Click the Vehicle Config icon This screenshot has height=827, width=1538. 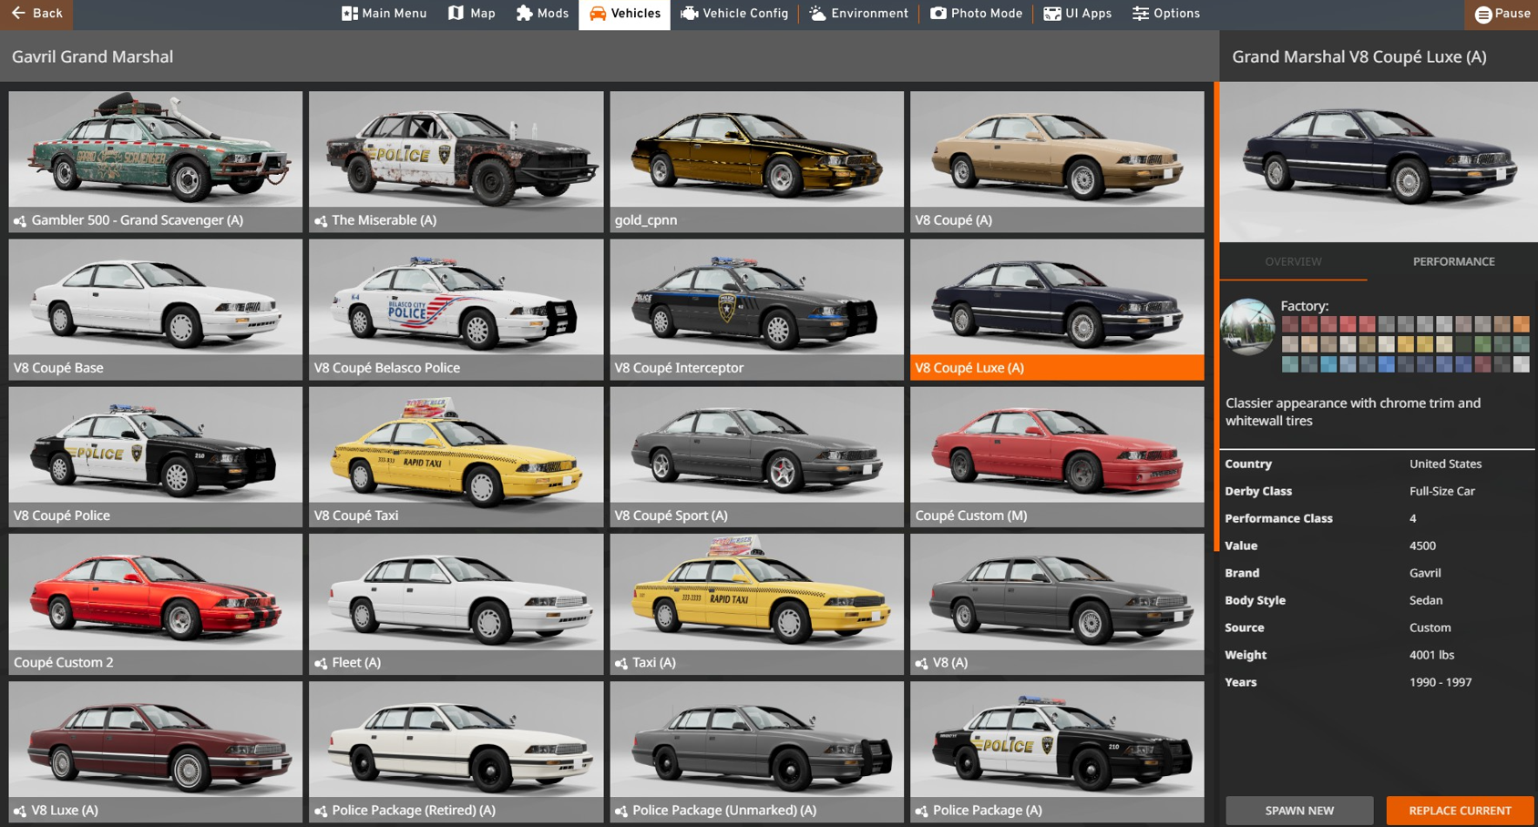click(x=690, y=14)
